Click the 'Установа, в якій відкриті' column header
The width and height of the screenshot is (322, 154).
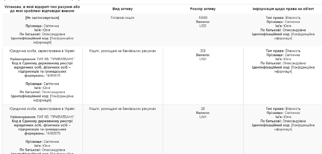click(x=42, y=9)
